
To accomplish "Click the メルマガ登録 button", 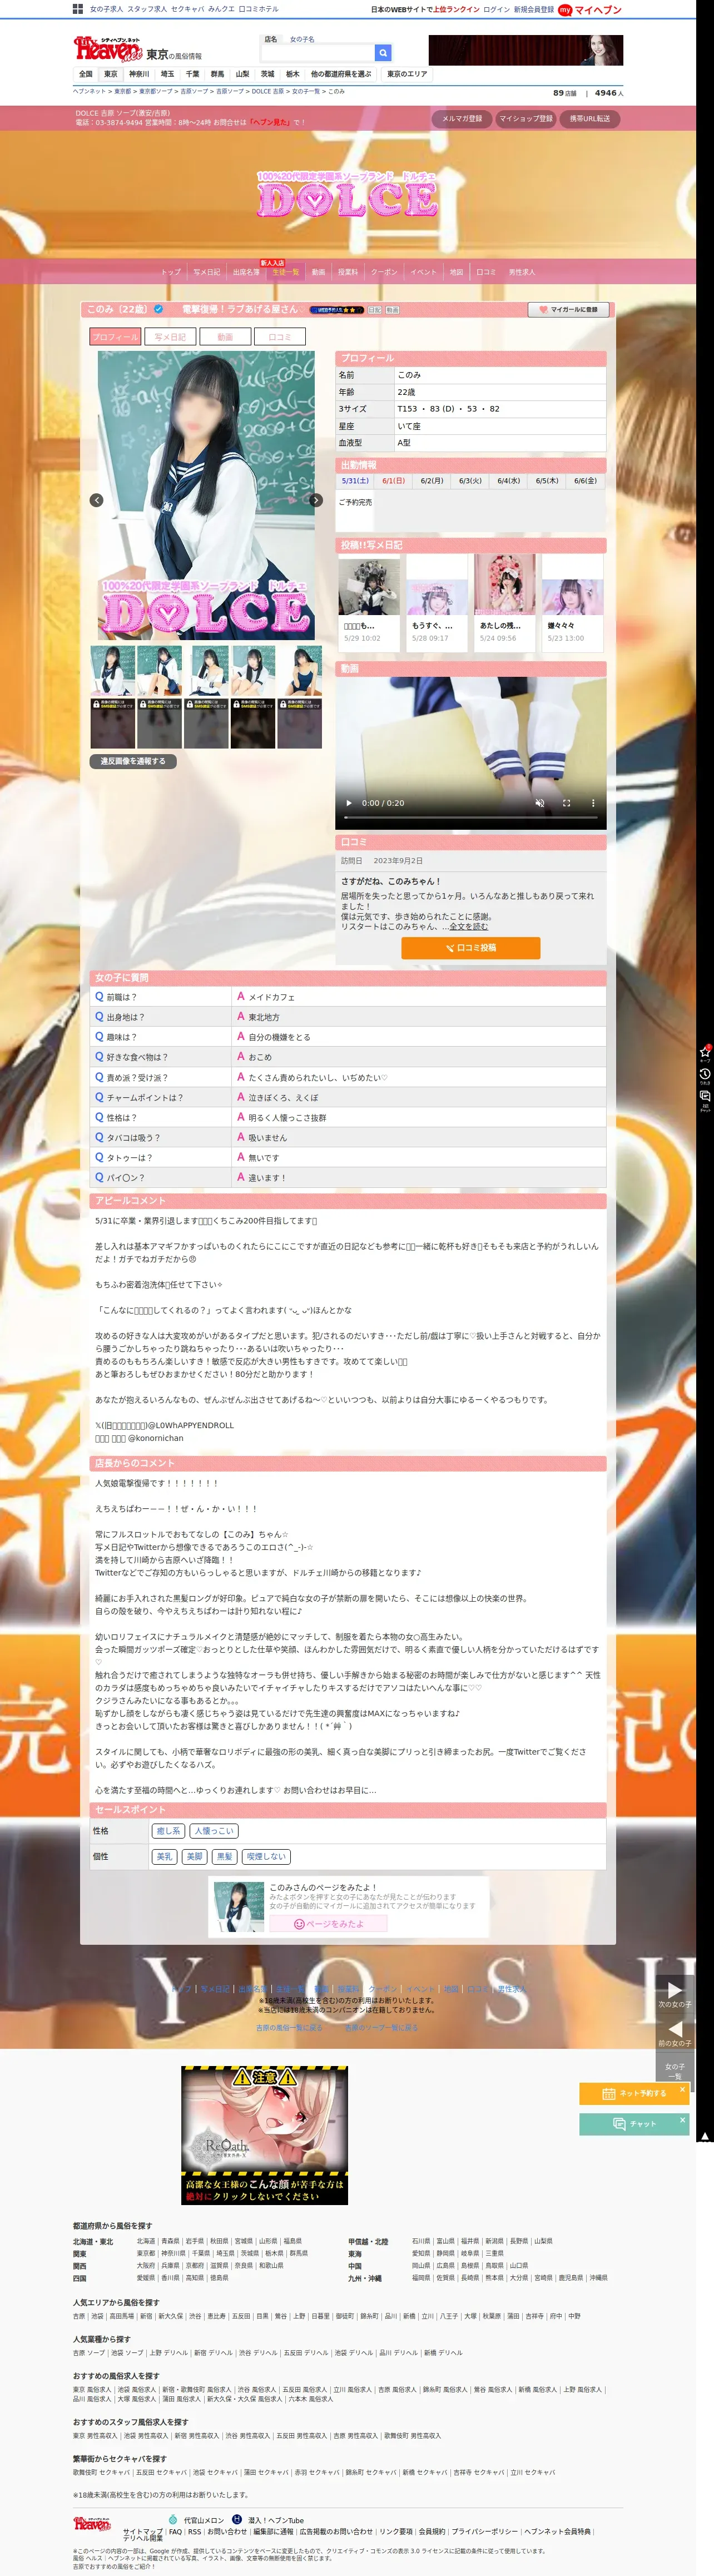I will point(462,118).
